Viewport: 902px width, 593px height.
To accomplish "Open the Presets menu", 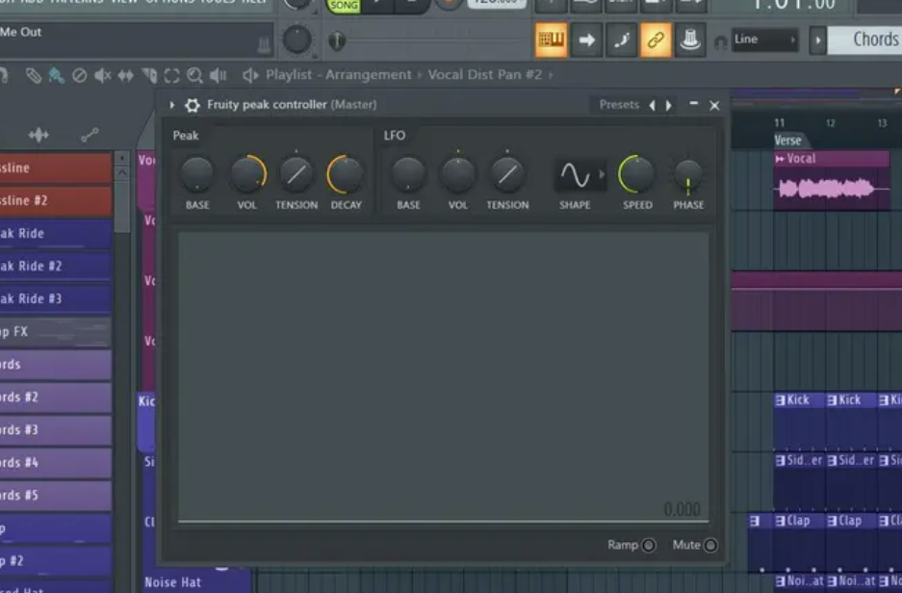I will [x=619, y=105].
